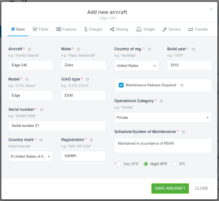219x201 pixels.
Task: Open the Features tab
Action: [x=66, y=29]
